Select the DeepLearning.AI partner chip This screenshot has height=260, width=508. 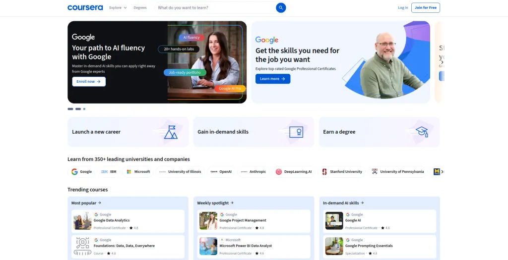294,172
